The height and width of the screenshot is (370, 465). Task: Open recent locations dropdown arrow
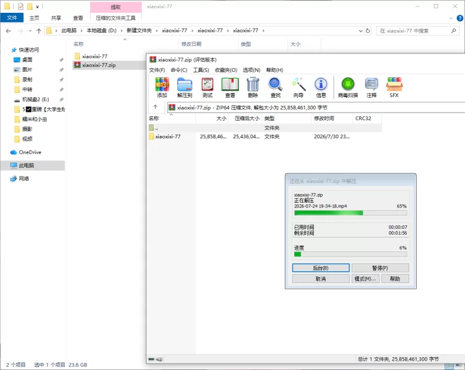coord(30,31)
